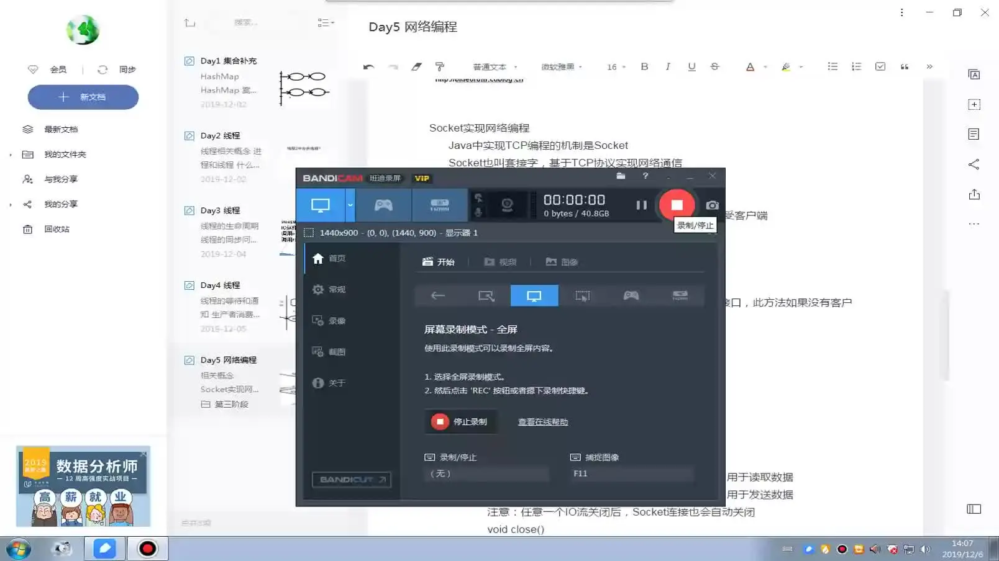
Task: Choose rectangle area recording mode
Action: [486, 296]
